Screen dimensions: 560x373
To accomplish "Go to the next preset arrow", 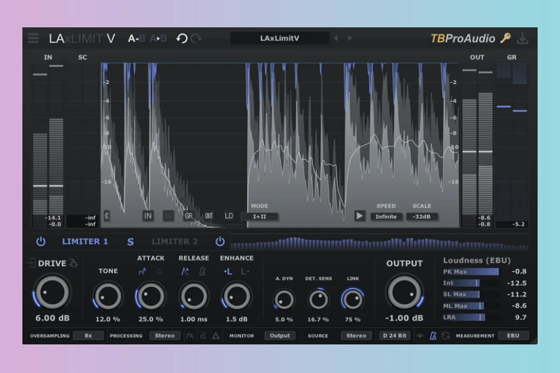I will [x=350, y=38].
